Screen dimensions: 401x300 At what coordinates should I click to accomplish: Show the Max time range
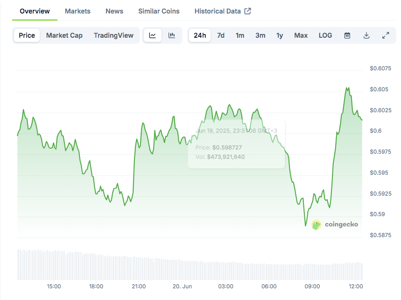301,35
